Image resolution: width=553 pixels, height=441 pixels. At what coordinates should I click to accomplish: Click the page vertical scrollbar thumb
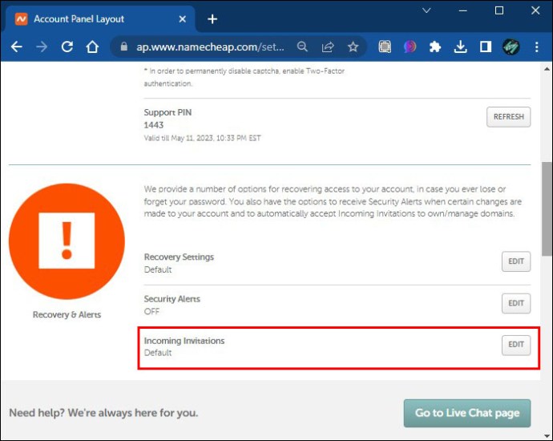pos(547,208)
